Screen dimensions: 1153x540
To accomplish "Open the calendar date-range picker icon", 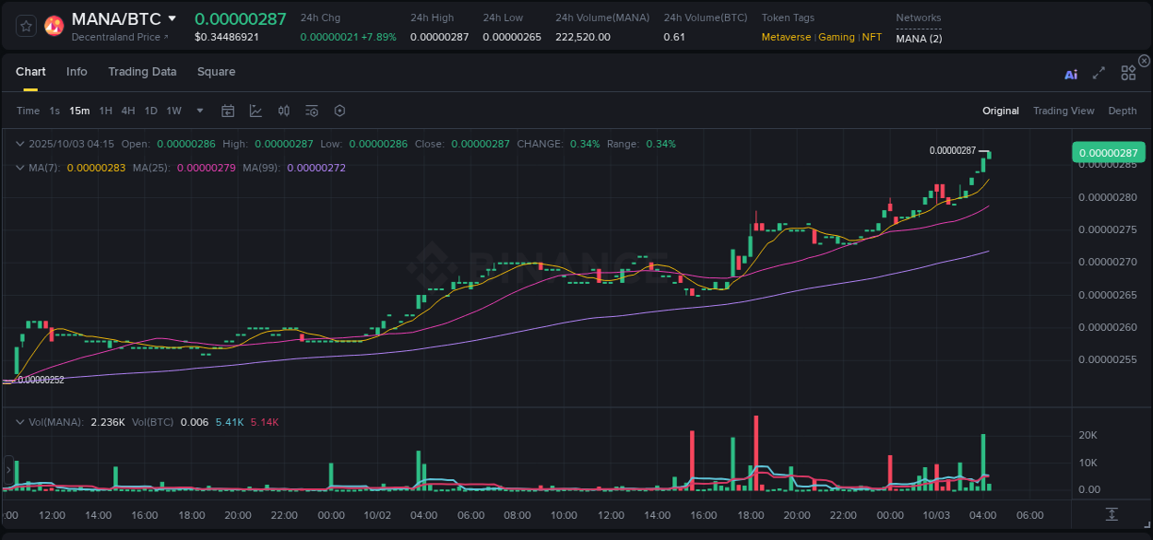I will click(x=228, y=111).
